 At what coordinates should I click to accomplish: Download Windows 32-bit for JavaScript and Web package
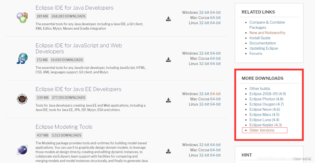point(204,53)
